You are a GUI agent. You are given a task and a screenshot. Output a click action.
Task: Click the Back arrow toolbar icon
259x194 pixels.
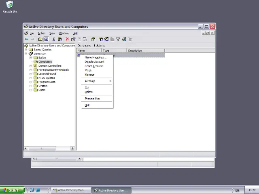27,39
